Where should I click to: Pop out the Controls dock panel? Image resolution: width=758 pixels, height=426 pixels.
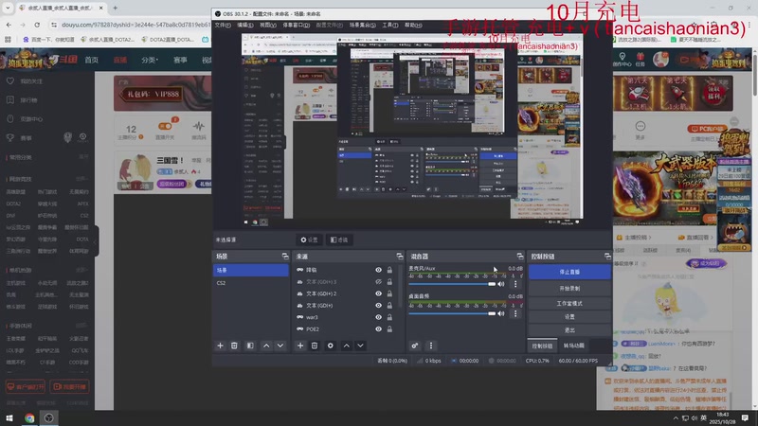607,256
